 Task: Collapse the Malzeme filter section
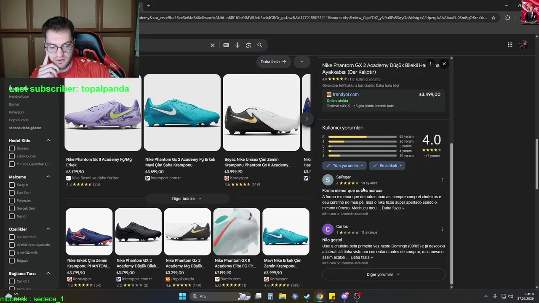tap(48, 177)
